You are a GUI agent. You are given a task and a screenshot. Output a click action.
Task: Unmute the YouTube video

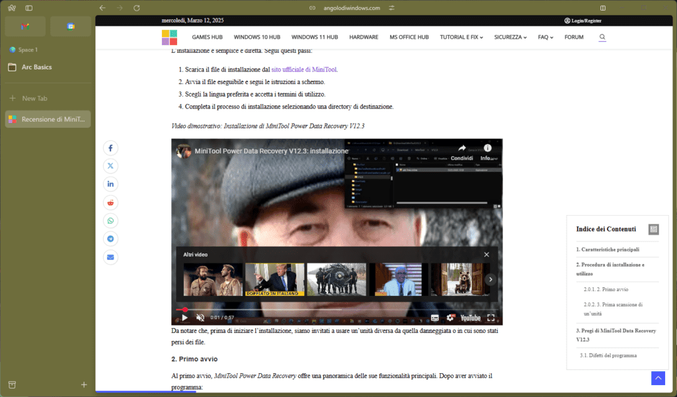pos(200,318)
